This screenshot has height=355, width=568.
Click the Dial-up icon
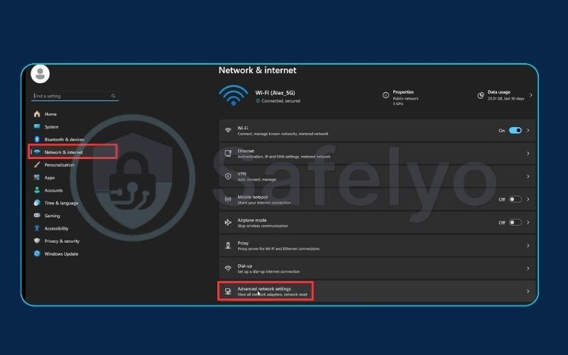[228, 268]
